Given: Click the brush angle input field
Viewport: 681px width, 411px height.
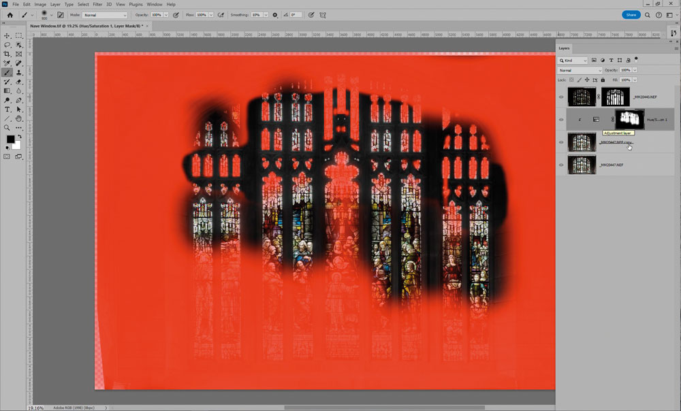Looking at the screenshot, I should pos(296,15).
